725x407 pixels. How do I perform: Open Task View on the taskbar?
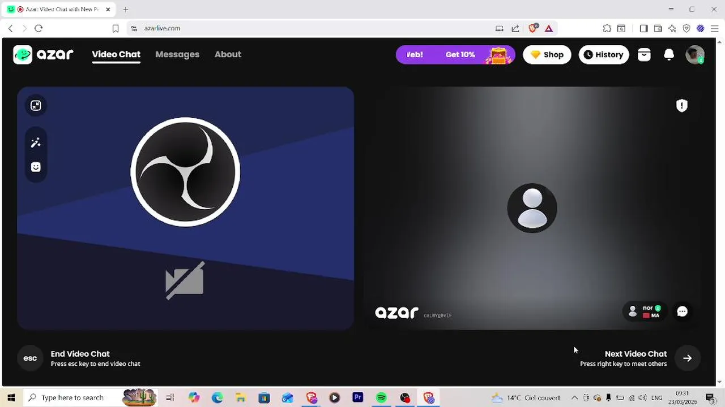[170, 397]
